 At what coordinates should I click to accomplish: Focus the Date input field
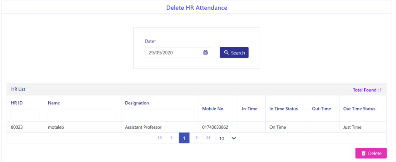click(x=178, y=53)
